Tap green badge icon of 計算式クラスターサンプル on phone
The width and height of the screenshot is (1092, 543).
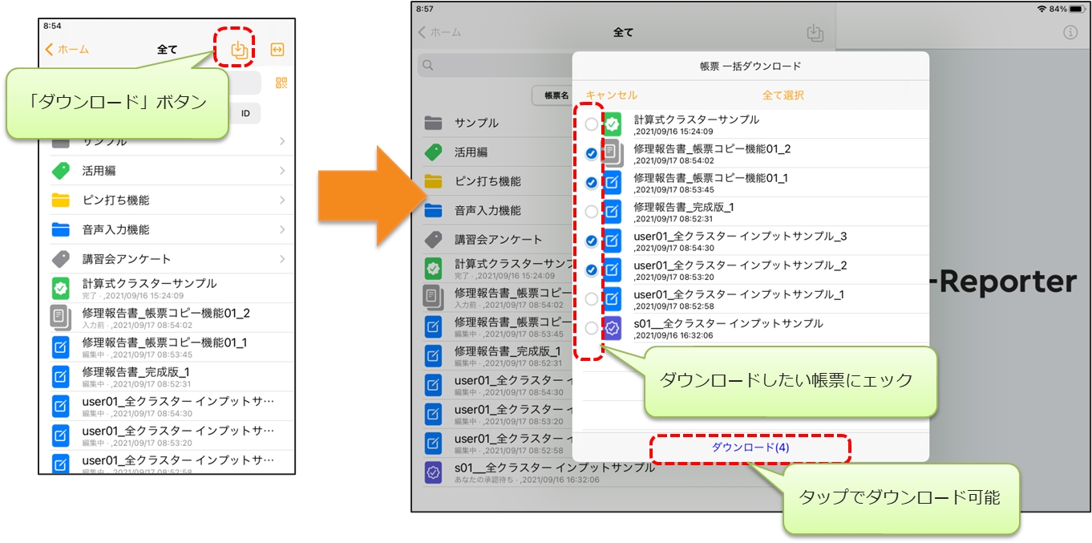(x=61, y=289)
